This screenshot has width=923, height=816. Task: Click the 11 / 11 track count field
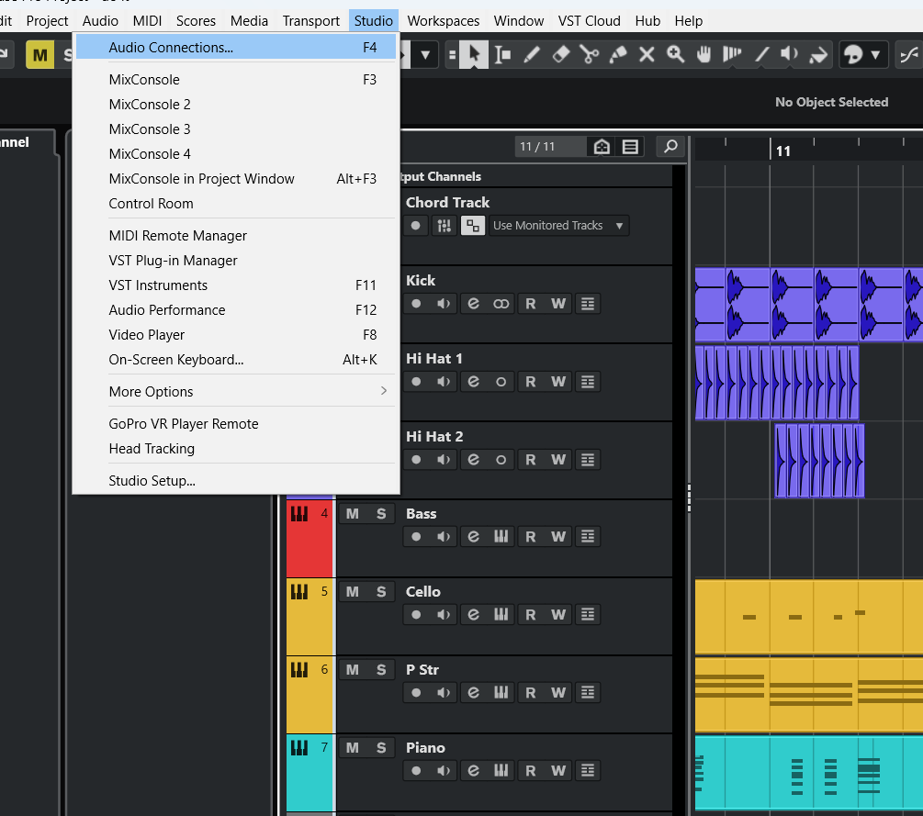pyautogui.click(x=550, y=147)
